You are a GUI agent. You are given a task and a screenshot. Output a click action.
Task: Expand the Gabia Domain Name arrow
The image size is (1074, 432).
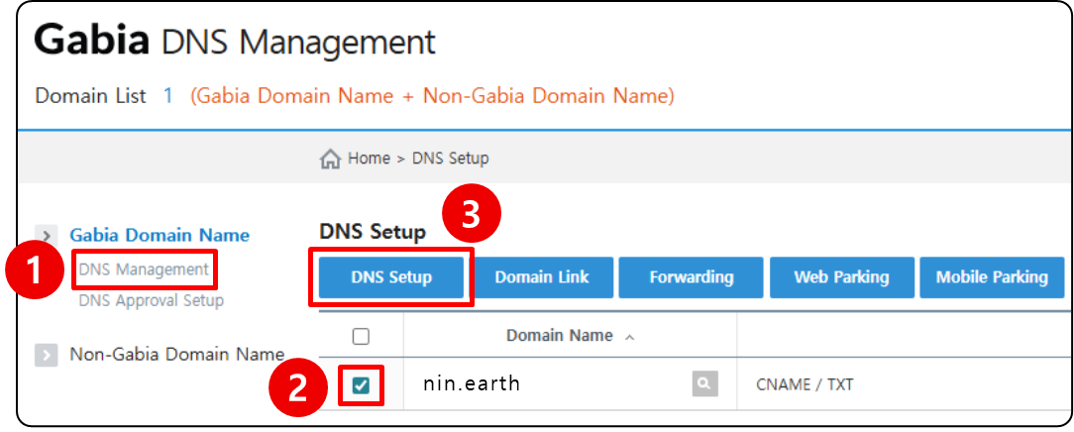coord(46,236)
